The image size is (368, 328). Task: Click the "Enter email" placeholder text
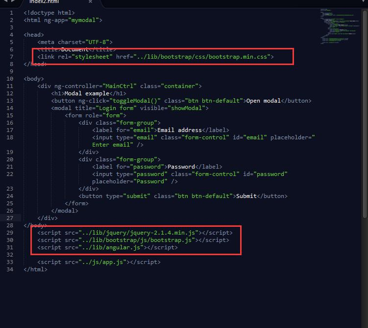point(111,145)
